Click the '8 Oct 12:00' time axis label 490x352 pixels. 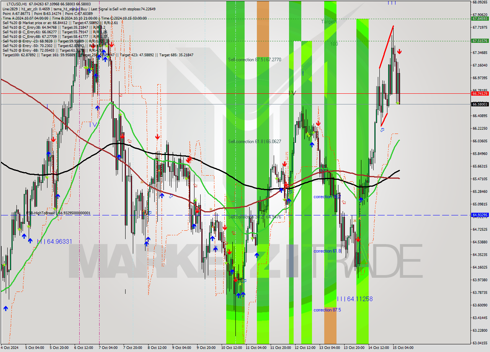157,348
